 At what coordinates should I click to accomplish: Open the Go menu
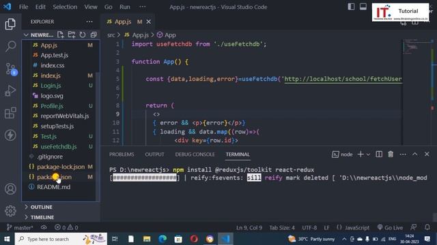click(x=108, y=7)
